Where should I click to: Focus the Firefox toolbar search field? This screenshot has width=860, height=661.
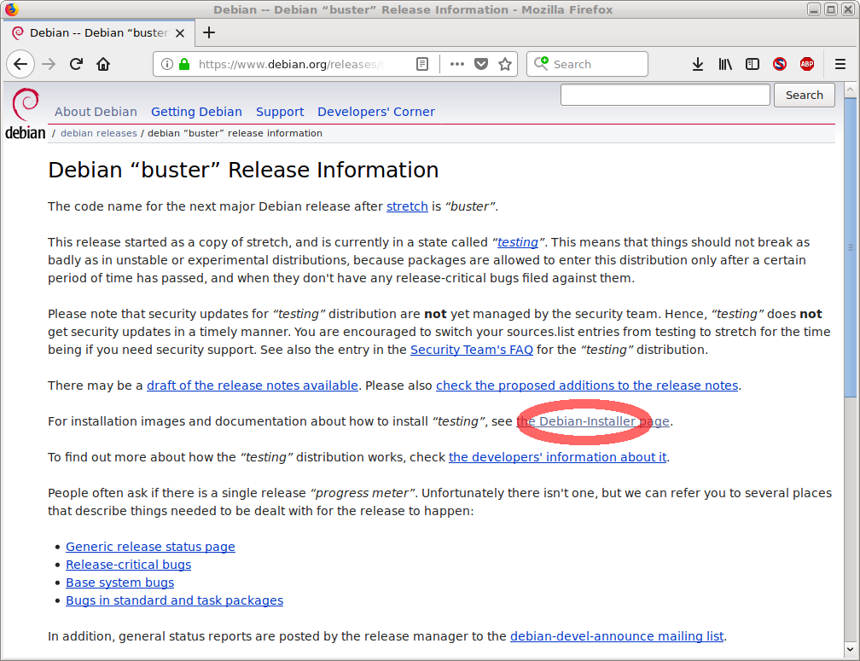[x=587, y=64]
